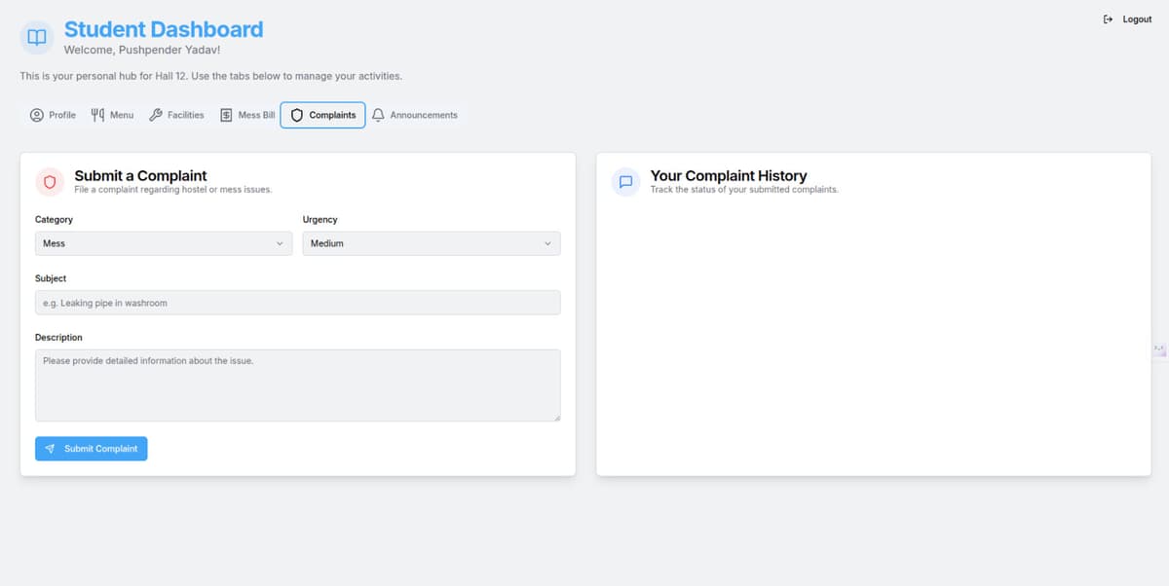Image resolution: width=1169 pixels, height=586 pixels.
Task: Click the Subject input field
Action: click(x=297, y=303)
